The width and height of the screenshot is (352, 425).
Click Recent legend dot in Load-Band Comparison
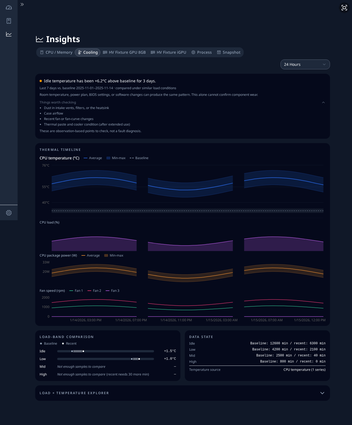(63, 344)
